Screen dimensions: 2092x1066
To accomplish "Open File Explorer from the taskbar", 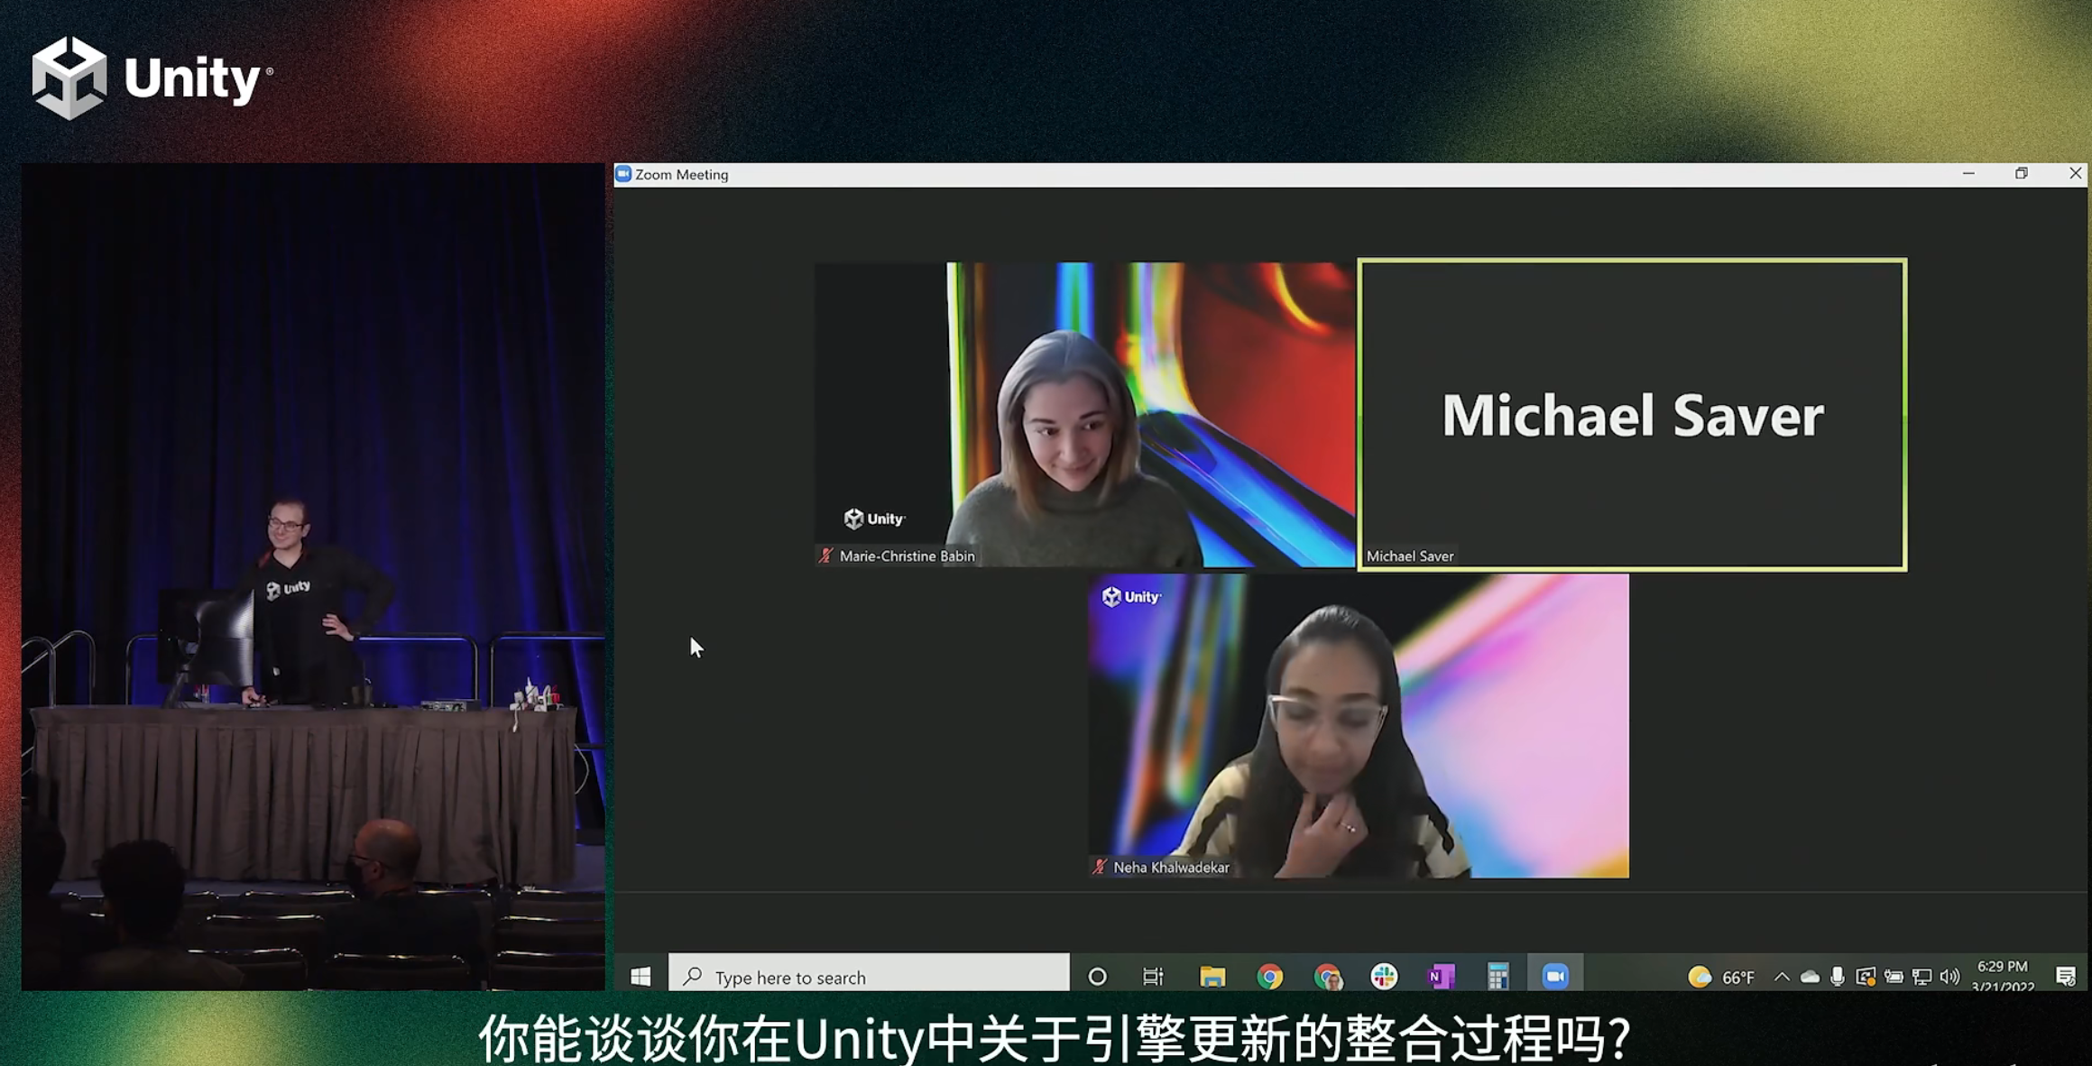I will tap(1212, 977).
